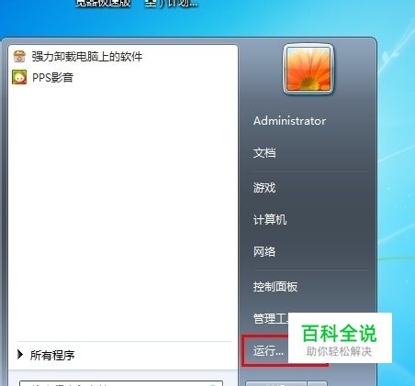Expand the shutdown options arrow
The width and height of the screenshot is (415, 386).
[x=318, y=383]
